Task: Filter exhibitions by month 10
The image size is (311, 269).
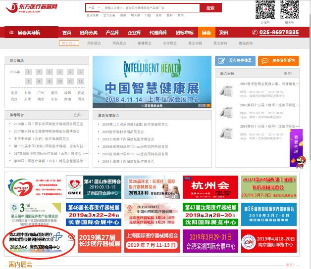Action: pos(60,82)
